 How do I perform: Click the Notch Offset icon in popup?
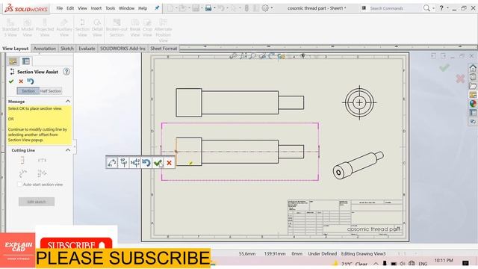[135, 163]
